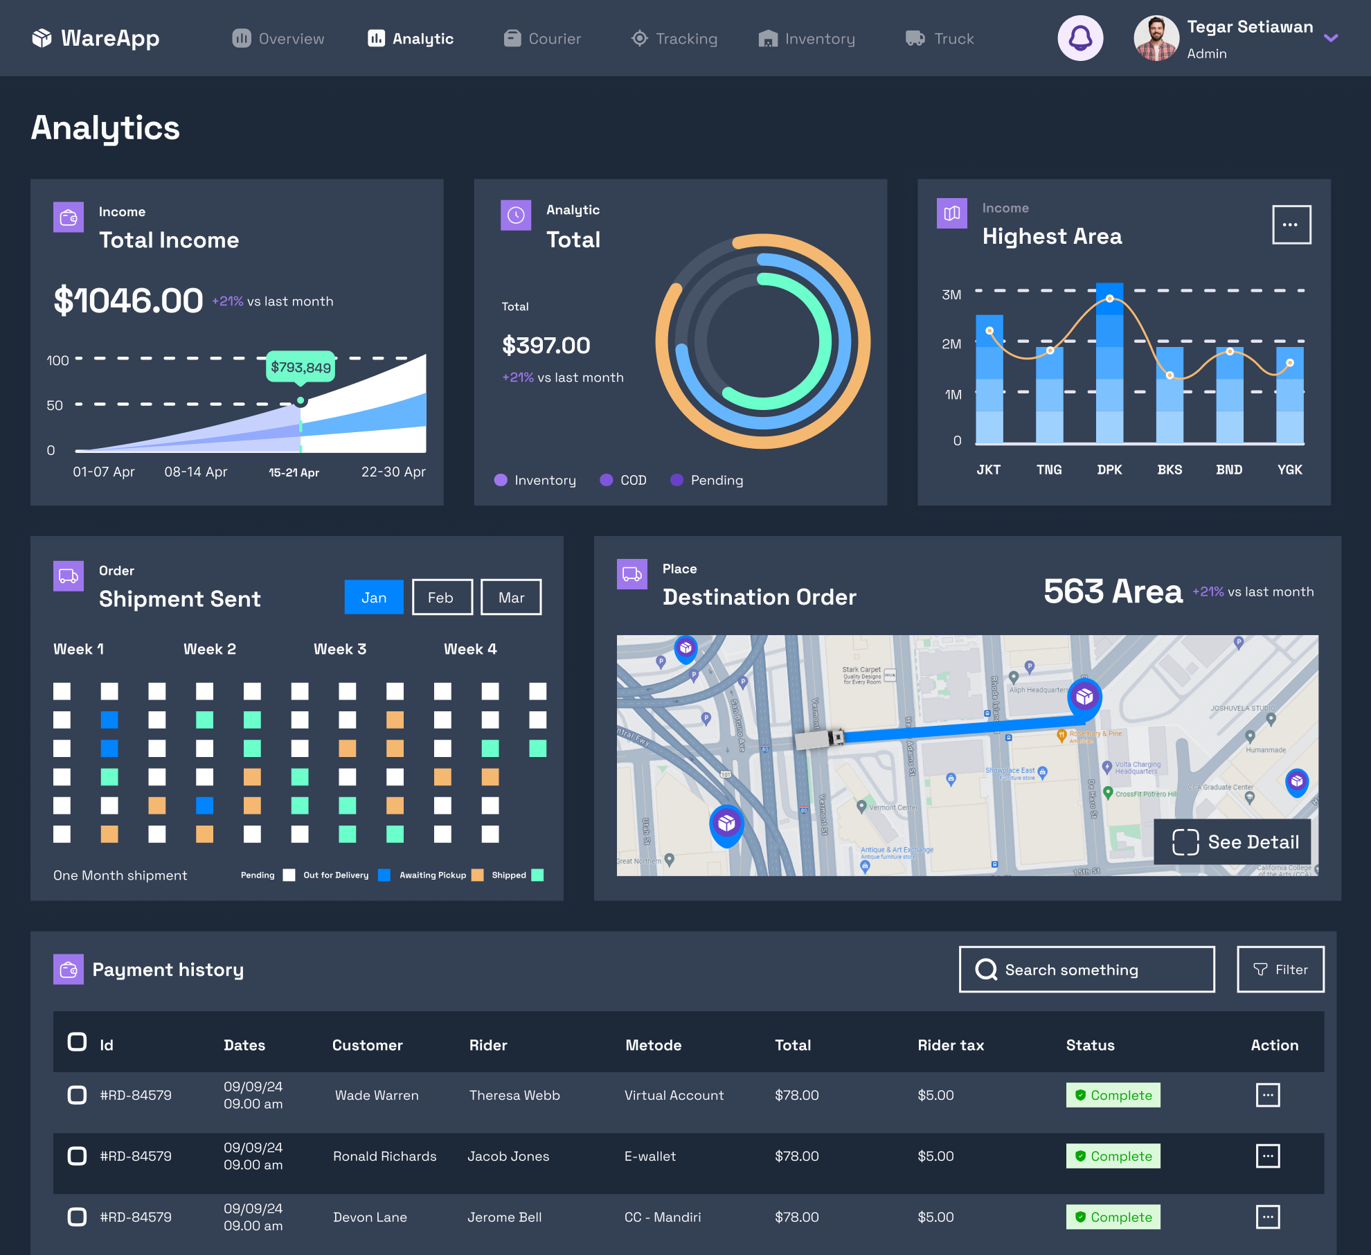Click the Shipped legend color swatch

click(537, 875)
